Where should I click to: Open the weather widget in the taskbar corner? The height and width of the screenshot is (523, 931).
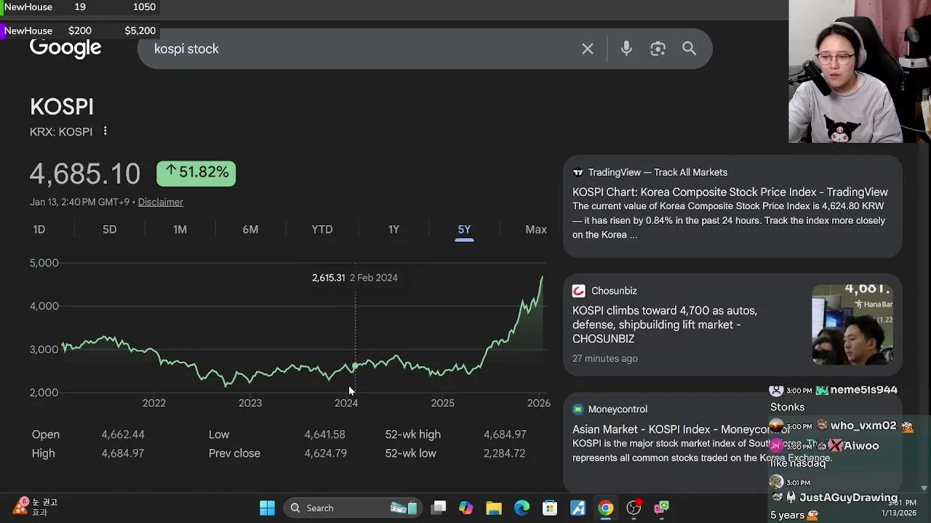pyautogui.click(x=35, y=507)
